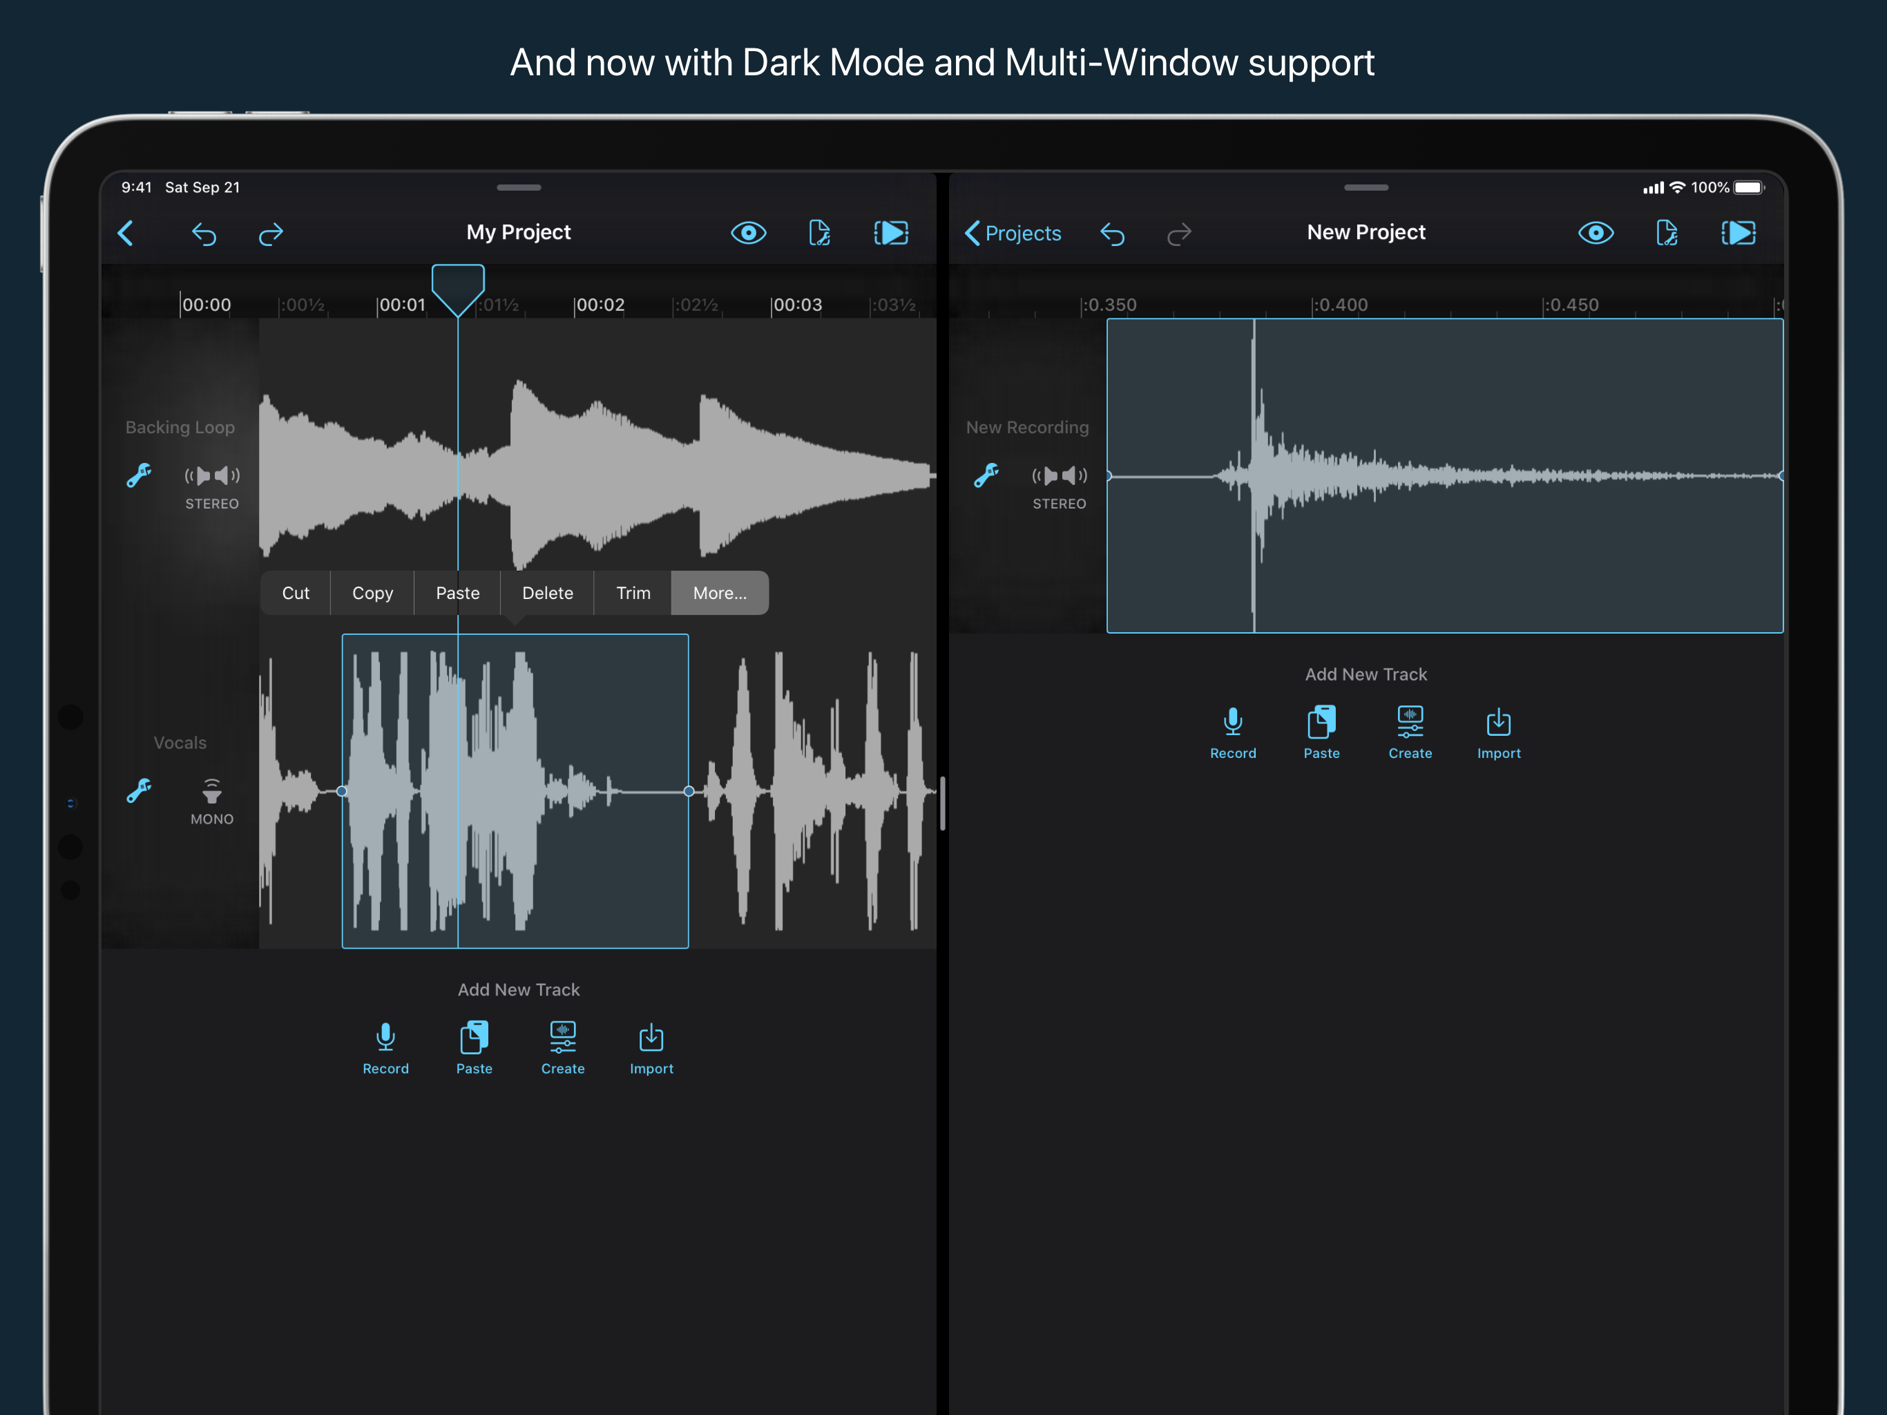Screen dimensions: 1887x1415
Task: Undo the last action in New Project
Action: point(1113,233)
